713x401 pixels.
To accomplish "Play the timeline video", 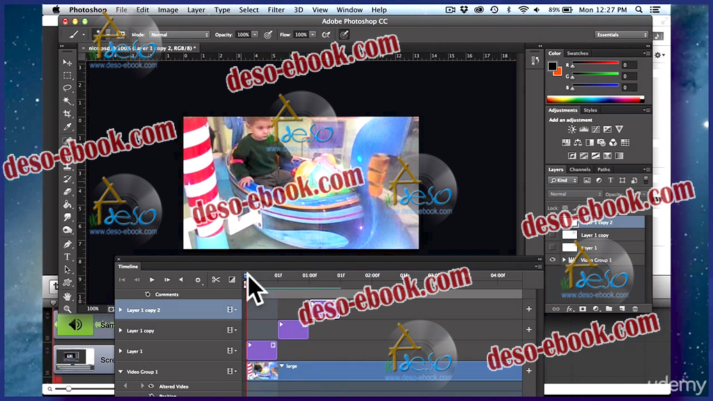I will click(152, 280).
